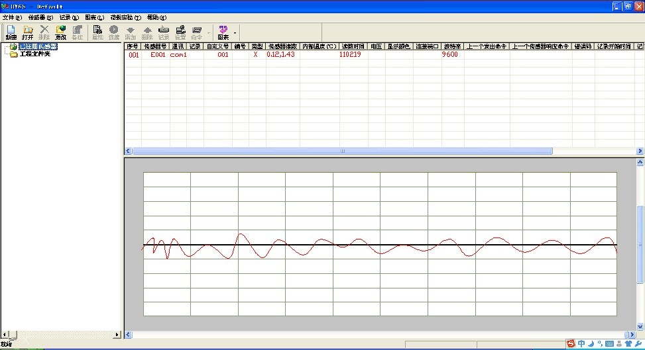Toggle the punctuation mode icon

600,343
